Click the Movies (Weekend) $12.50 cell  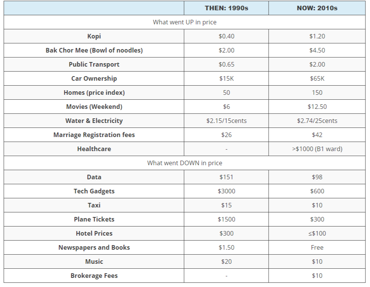click(317, 107)
